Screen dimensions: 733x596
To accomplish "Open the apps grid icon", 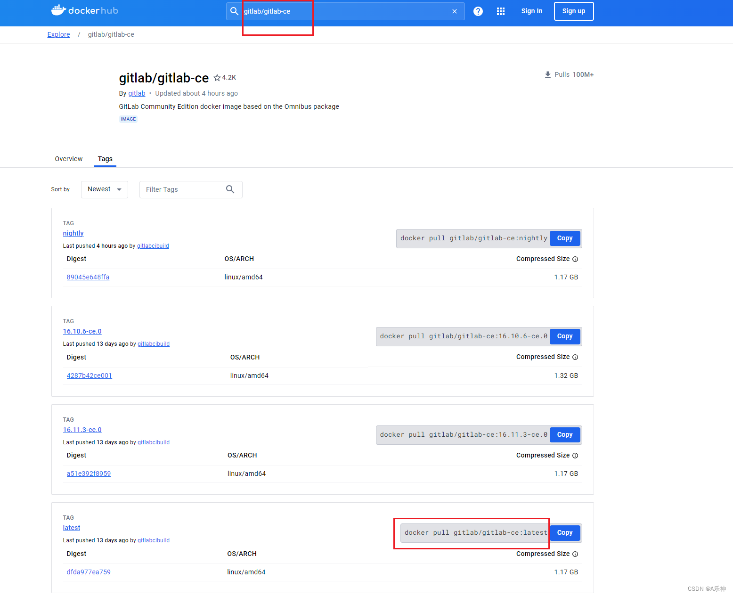I will pos(501,11).
